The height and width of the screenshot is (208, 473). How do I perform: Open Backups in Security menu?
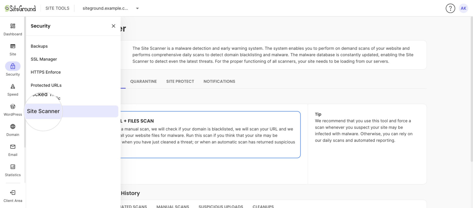[39, 46]
